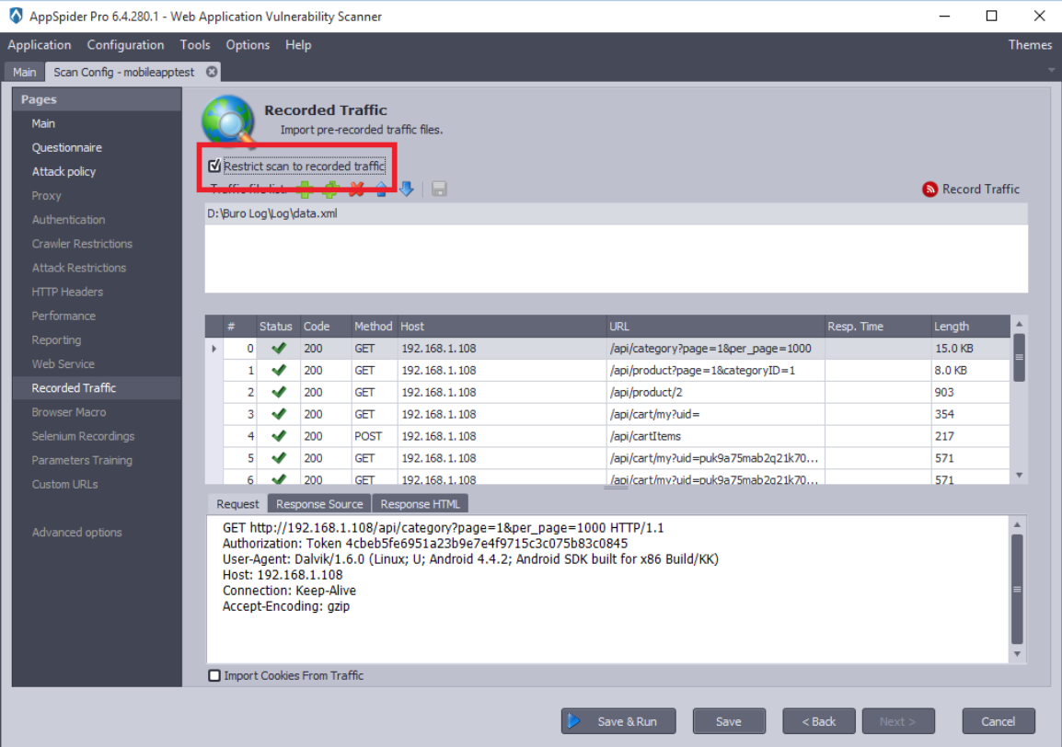Image resolution: width=1062 pixels, height=747 pixels.
Task: Switch to the Response HTML tab
Action: [420, 504]
